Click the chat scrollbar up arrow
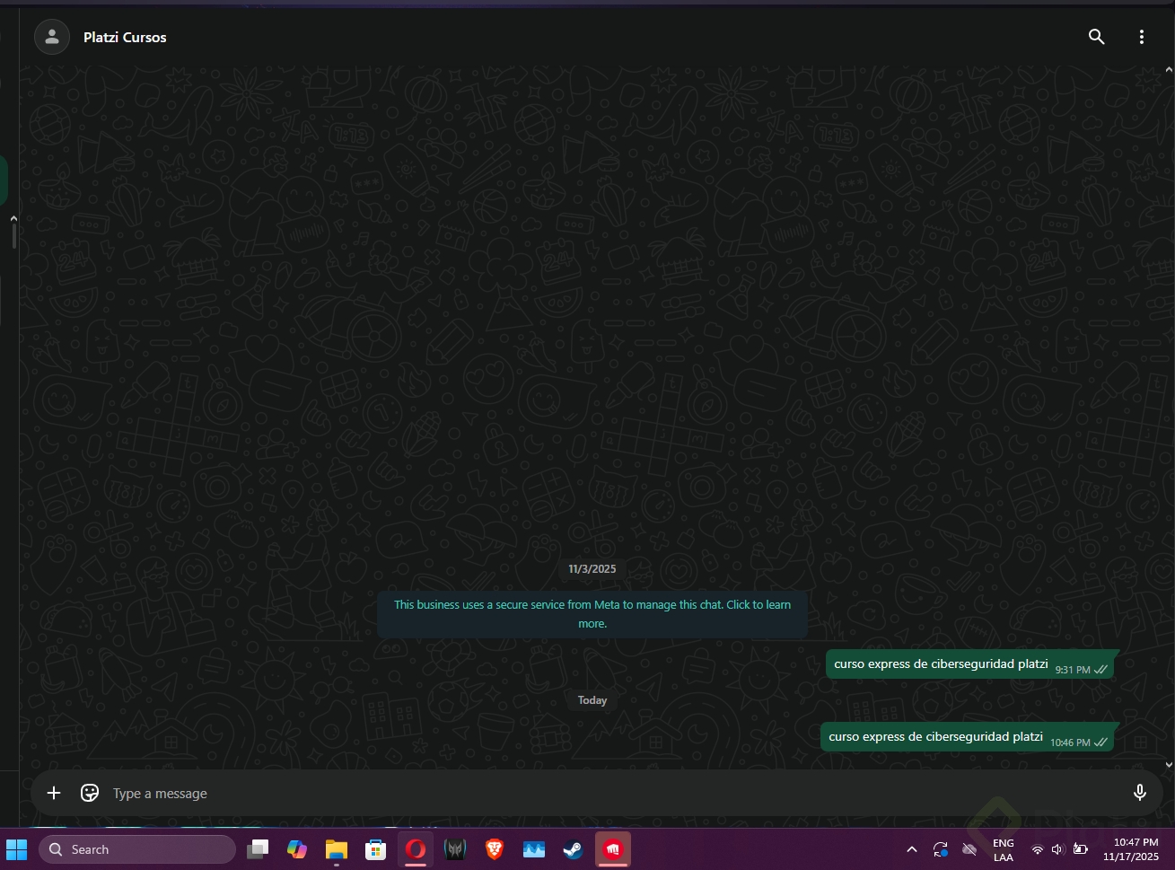This screenshot has width=1175, height=870. (x=1169, y=69)
